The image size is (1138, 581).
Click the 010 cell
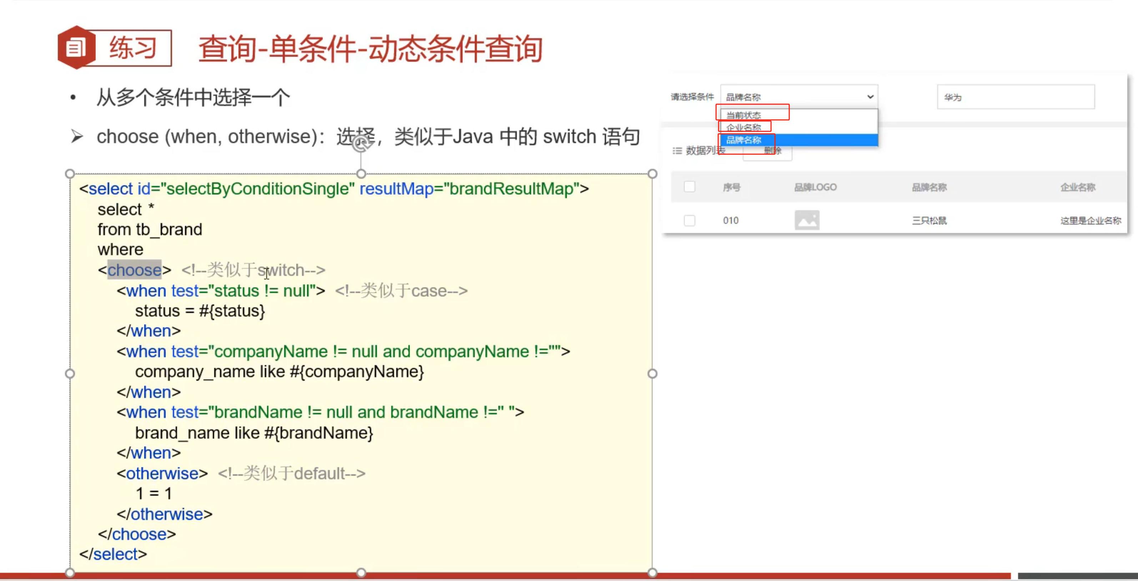click(x=731, y=221)
